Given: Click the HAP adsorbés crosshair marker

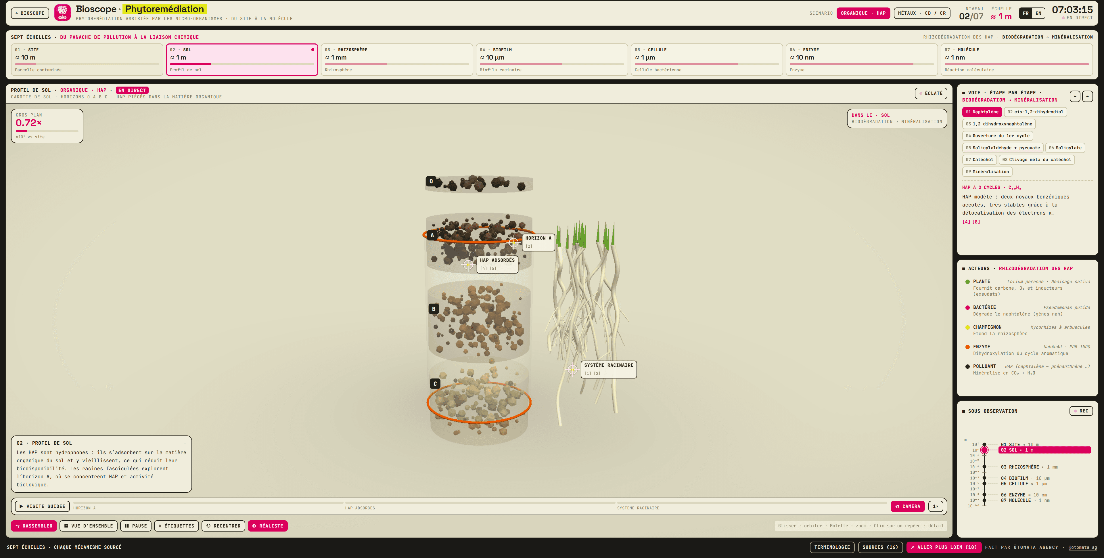Looking at the screenshot, I should (x=468, y=265).
